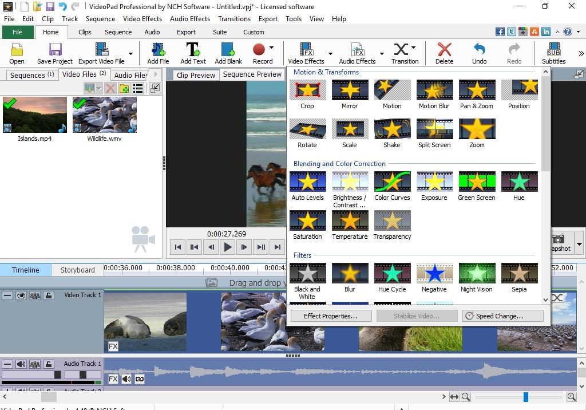The width and height of the screenshot is (586, 410).
Task: Open the Transitions menu
Action: [x=234, y=18]
